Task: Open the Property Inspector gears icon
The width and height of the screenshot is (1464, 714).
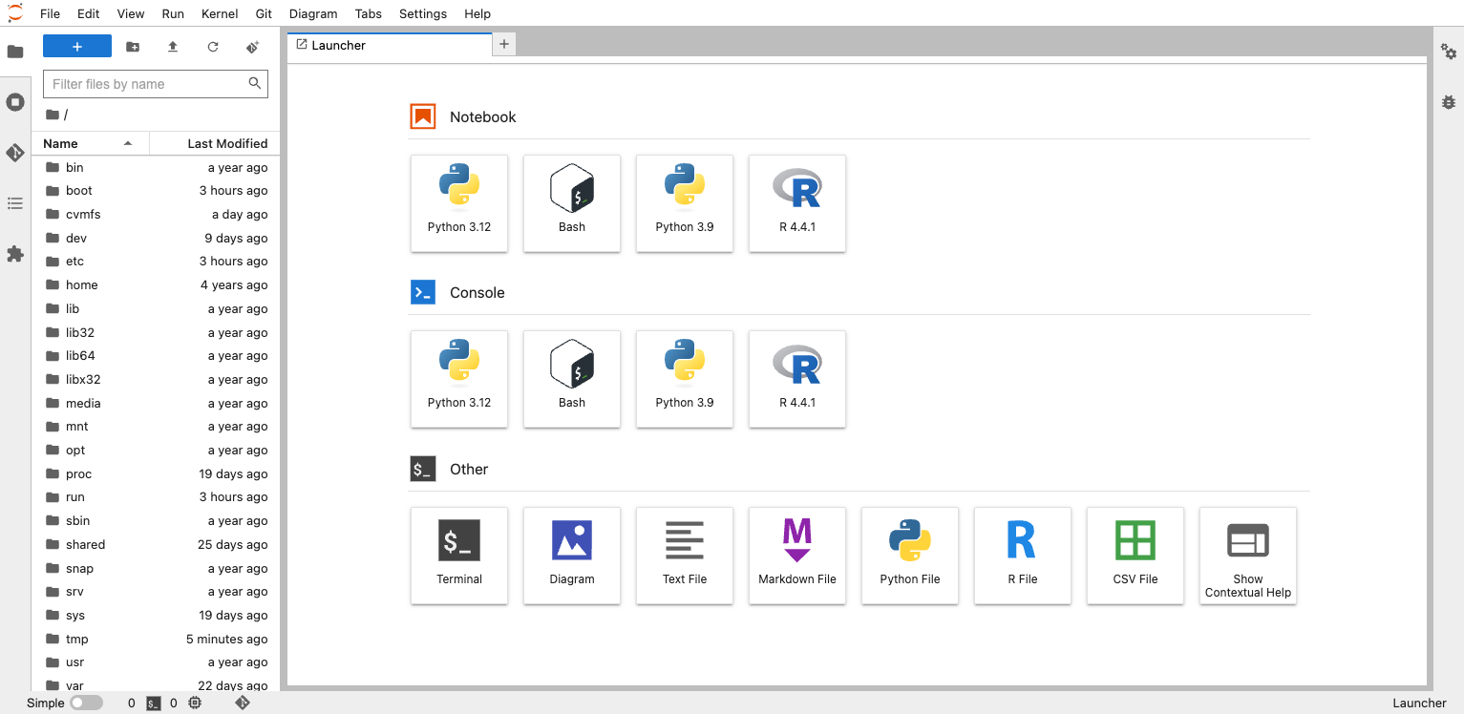Action: [x=1449, y=52]
